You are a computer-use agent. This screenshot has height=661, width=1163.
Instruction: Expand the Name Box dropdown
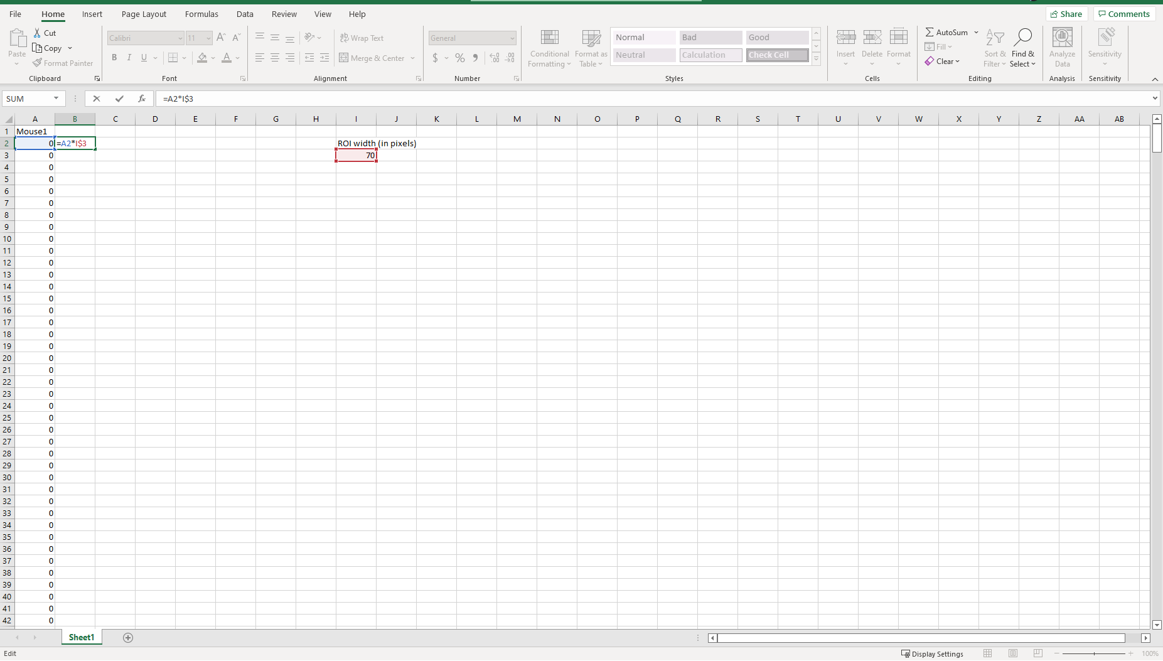pyautogui.click(x=56, y=99)
